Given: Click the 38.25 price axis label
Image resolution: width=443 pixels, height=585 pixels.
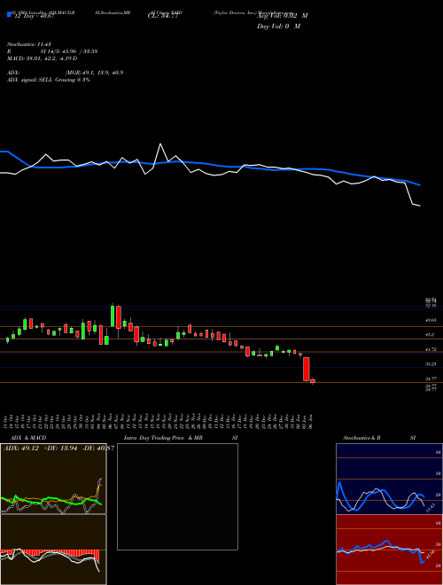Looking at the screenshot, I should click(431, 363).
